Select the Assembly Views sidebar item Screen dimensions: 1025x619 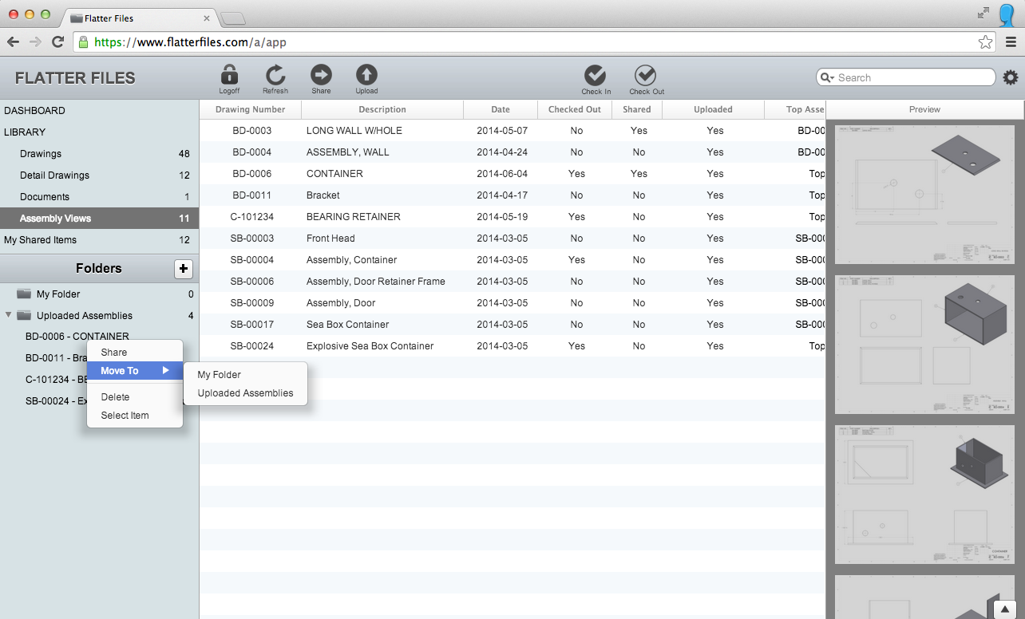[99, 219]
